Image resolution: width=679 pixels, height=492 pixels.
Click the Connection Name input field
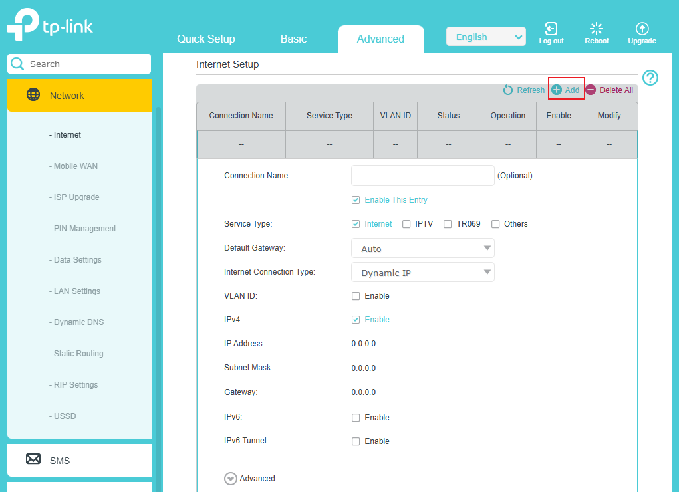coord(422,176)
